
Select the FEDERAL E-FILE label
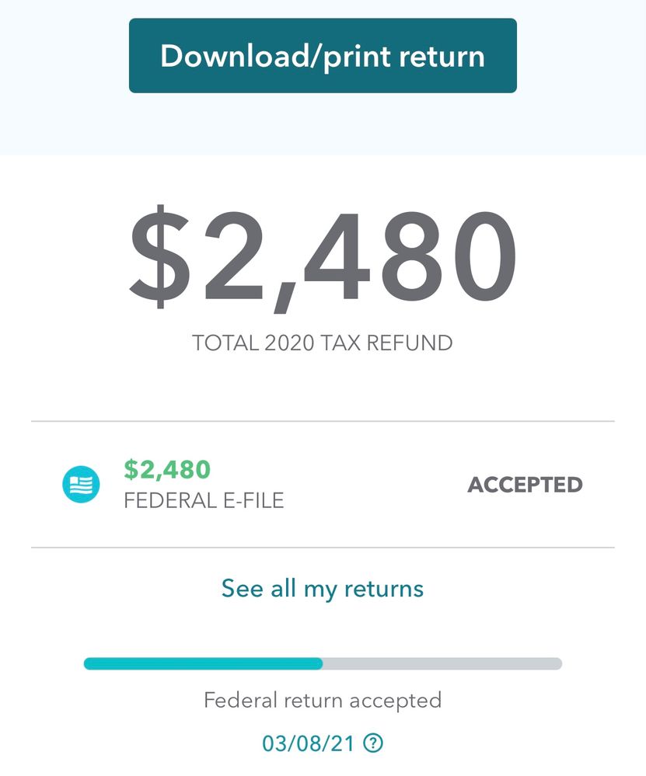[204, 500]
